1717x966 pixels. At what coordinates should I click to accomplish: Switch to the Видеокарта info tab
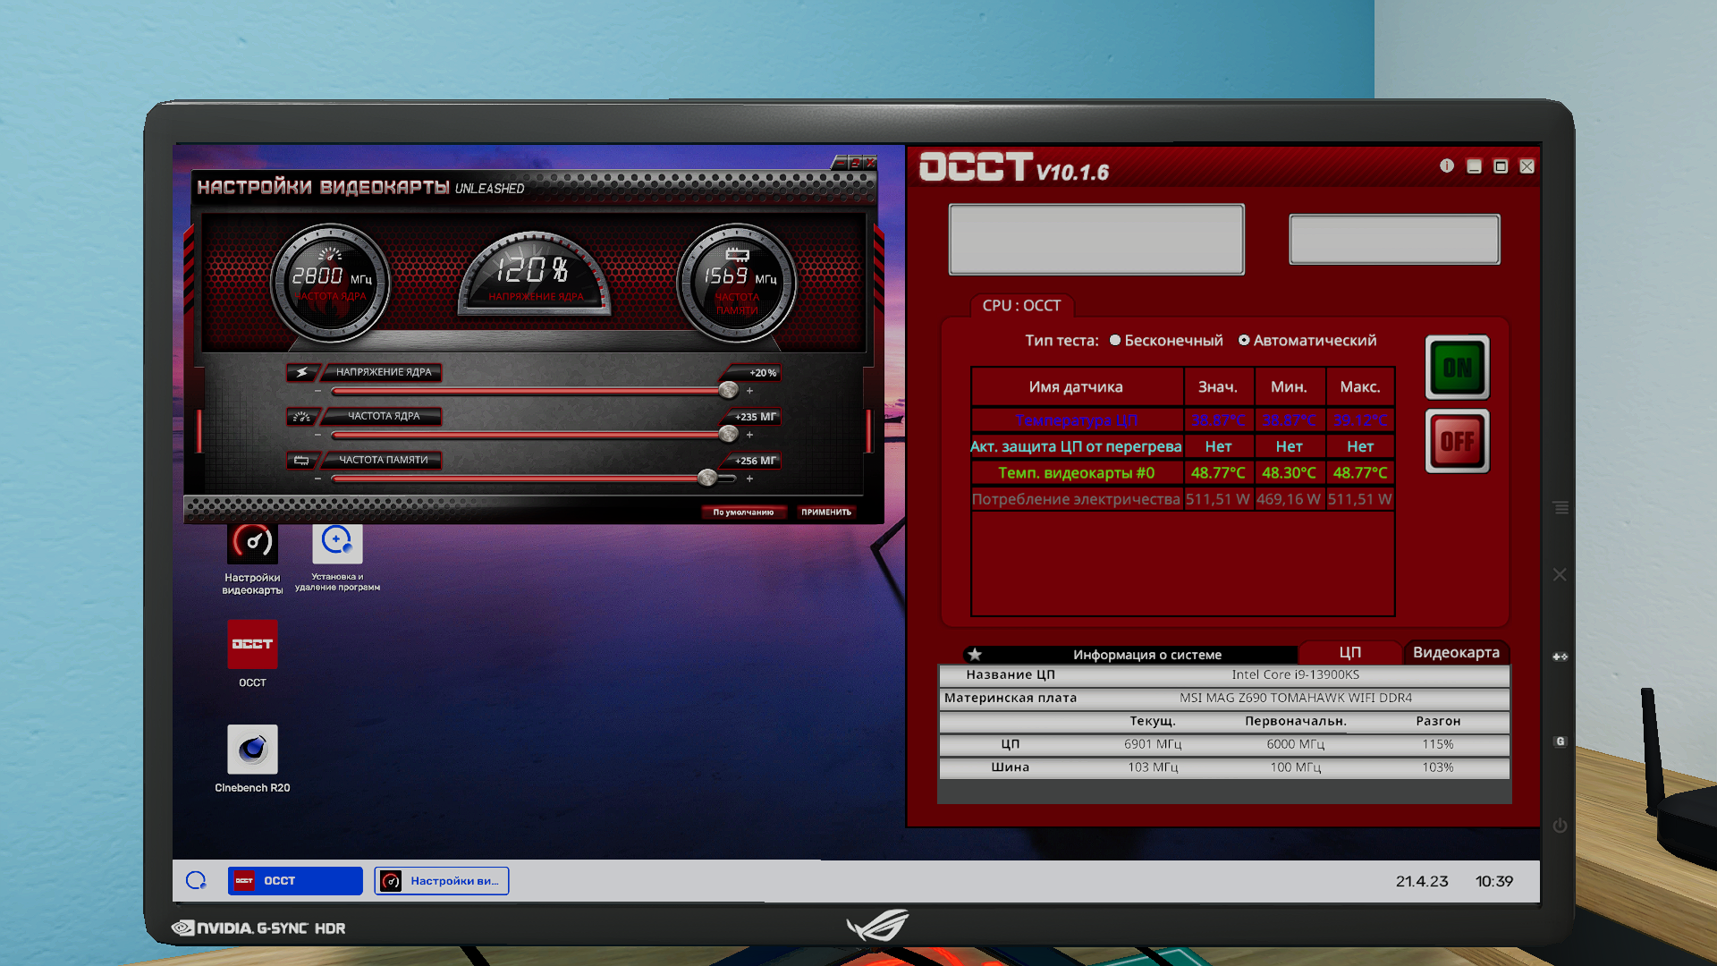pos(1456,653)
